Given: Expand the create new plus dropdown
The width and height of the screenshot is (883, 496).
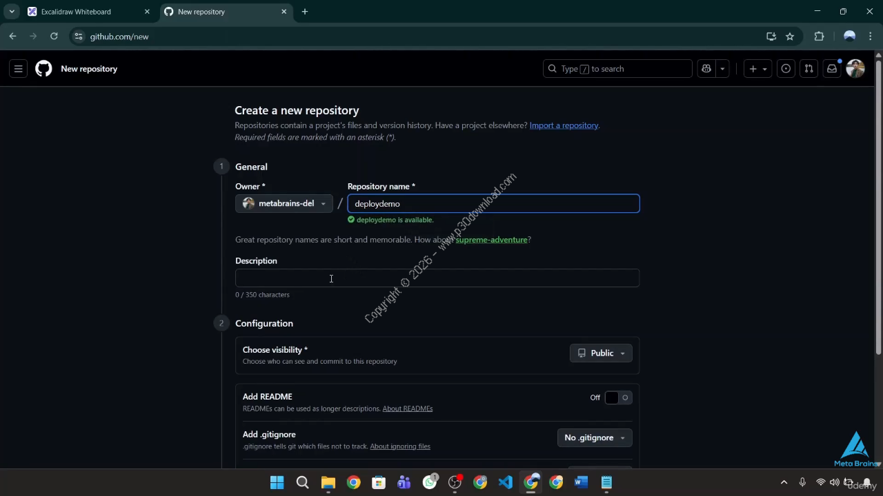Looking at the screenshot, I should pos(757,69).
